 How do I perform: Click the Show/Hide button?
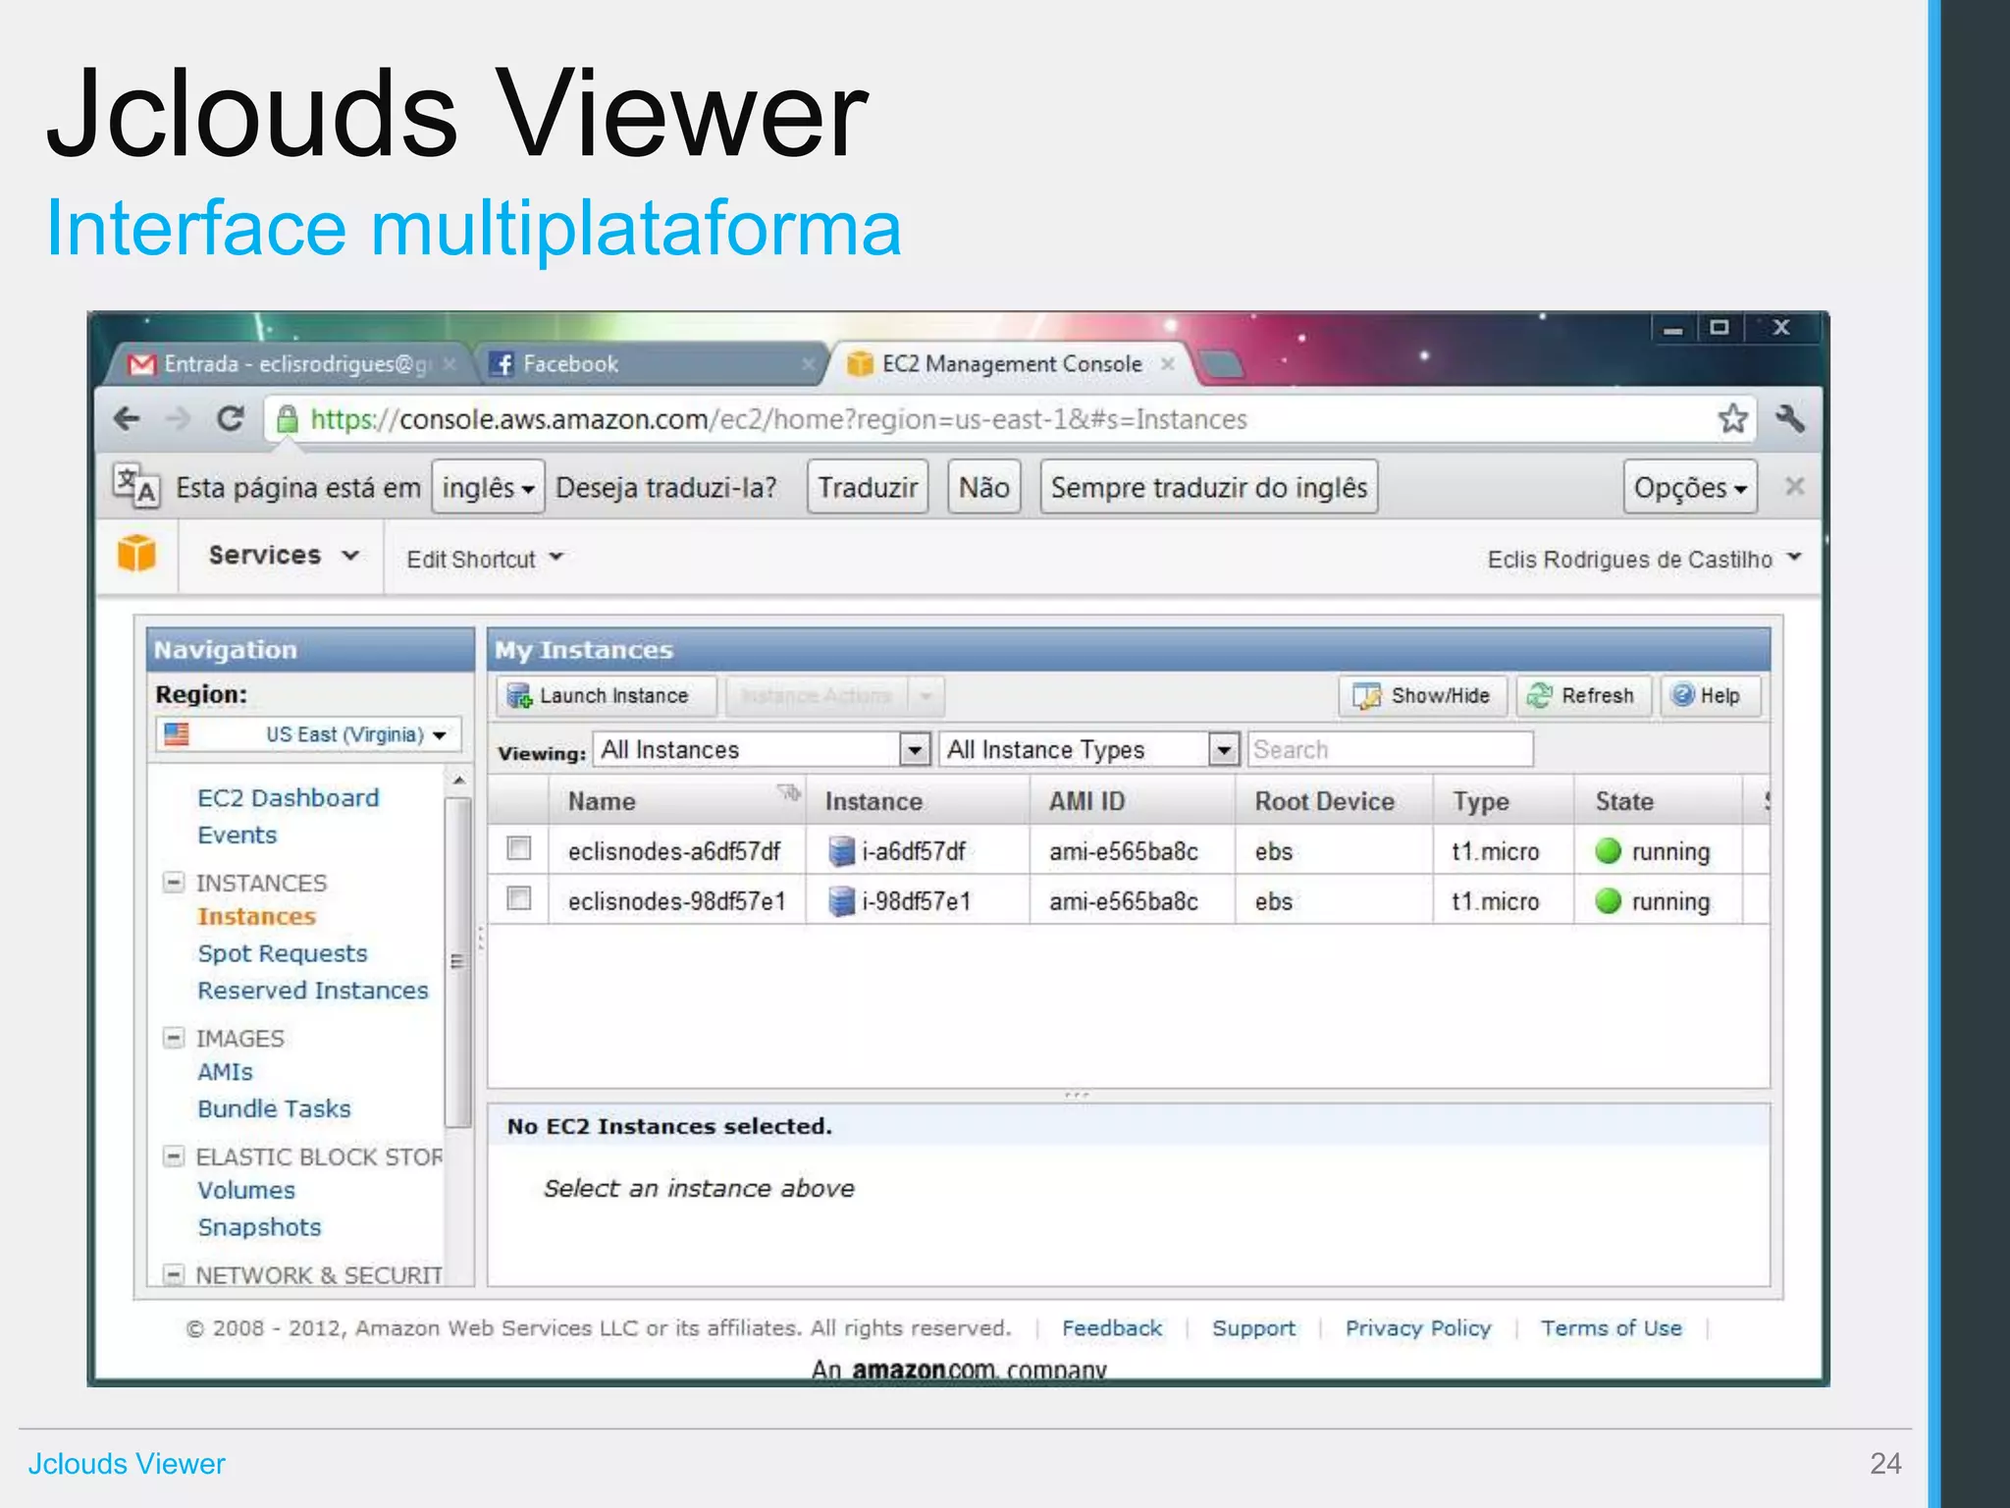coord(1422,696)
